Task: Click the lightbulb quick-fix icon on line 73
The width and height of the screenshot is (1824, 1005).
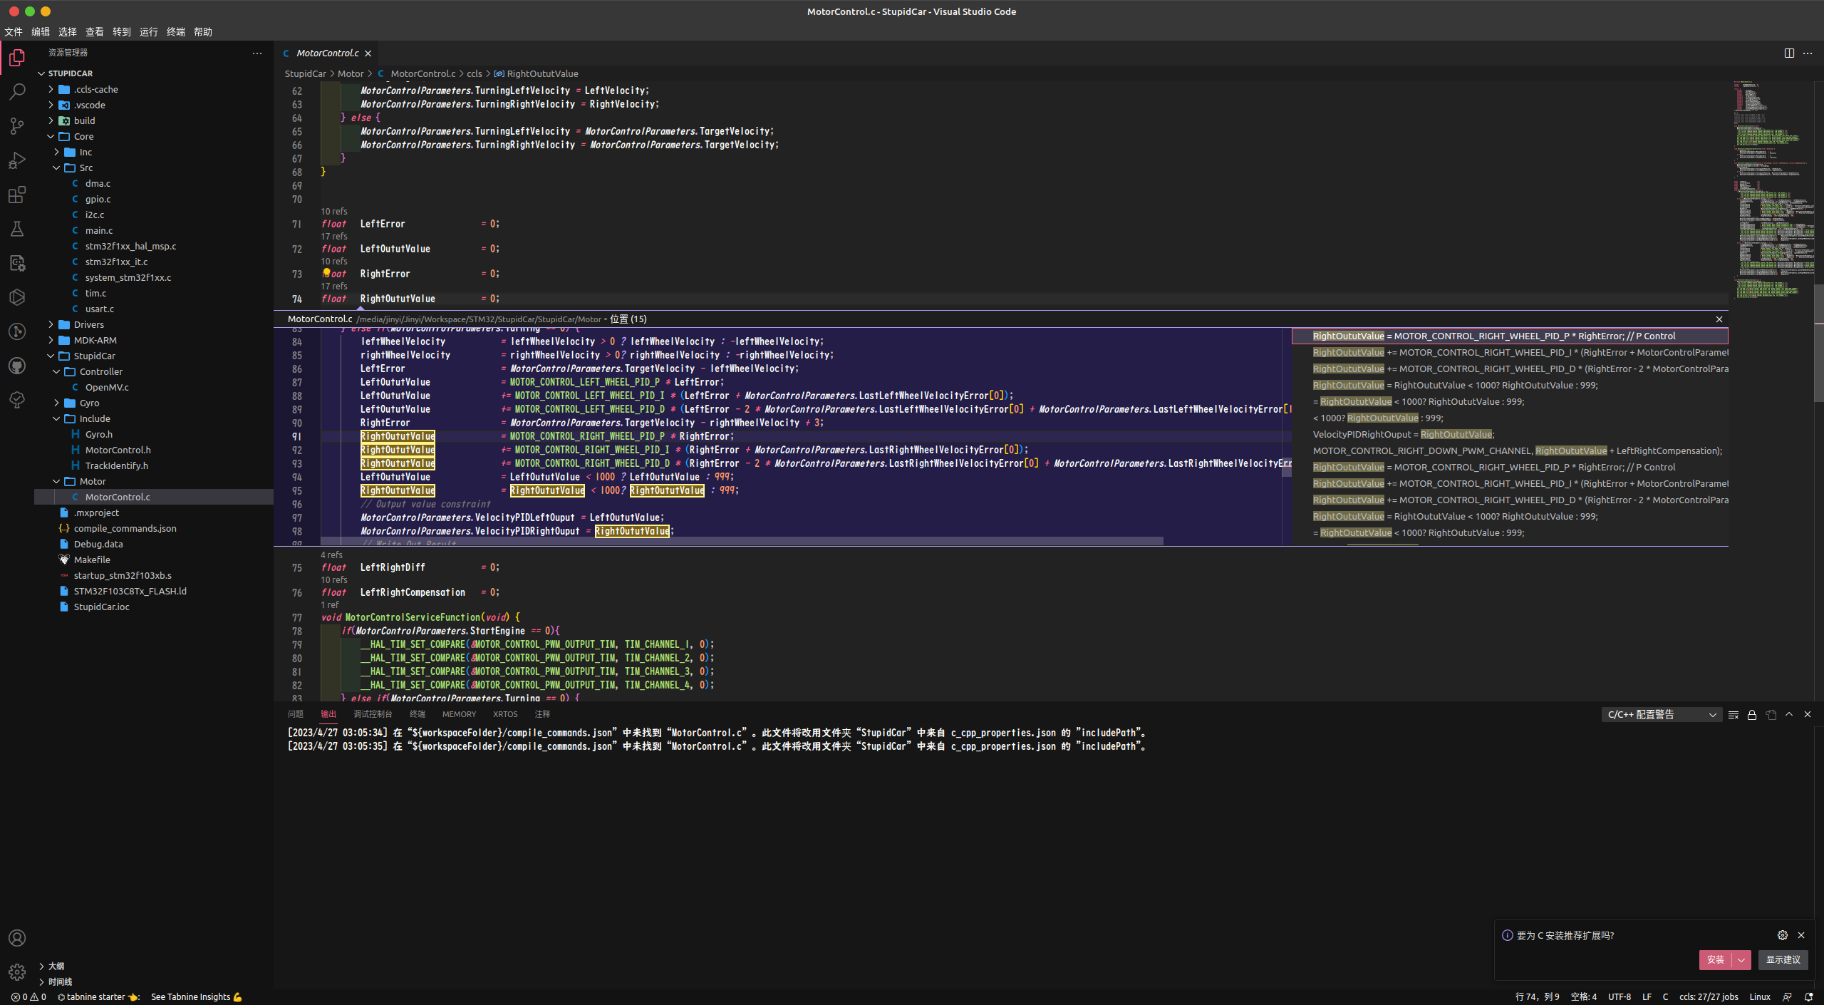Action: click(326, 273)
